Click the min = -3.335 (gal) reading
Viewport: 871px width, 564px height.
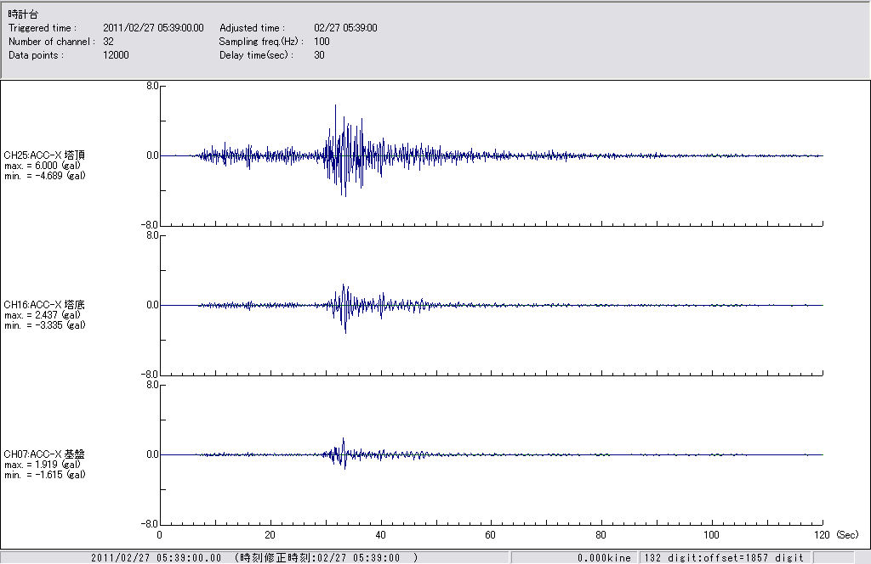tap(44, 325)
